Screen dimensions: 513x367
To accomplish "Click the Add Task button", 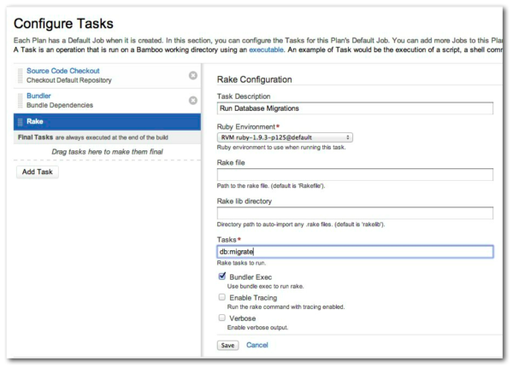I will (x=37, y=172).
